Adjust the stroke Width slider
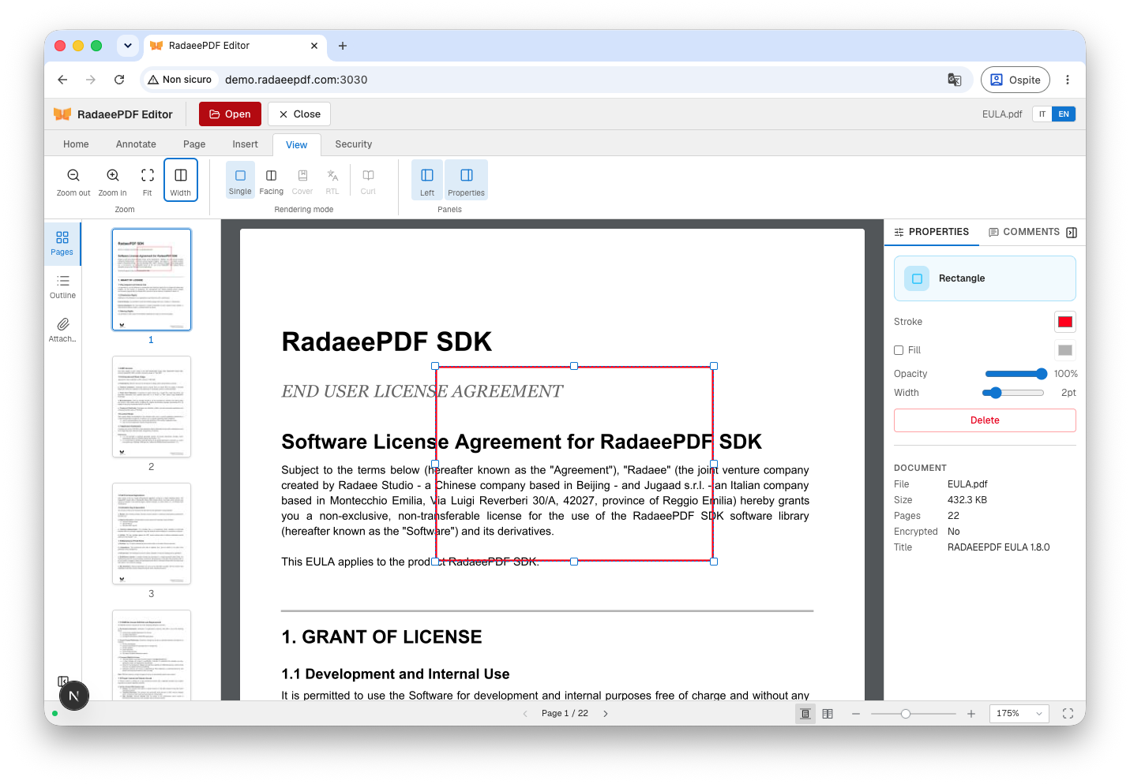The width and height of the screenshot is (1130, 784). point(1014,393)
